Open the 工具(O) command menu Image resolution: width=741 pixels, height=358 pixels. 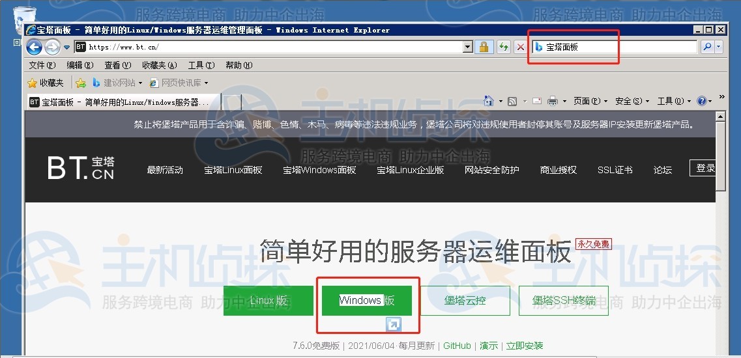(x=675, y=101)
